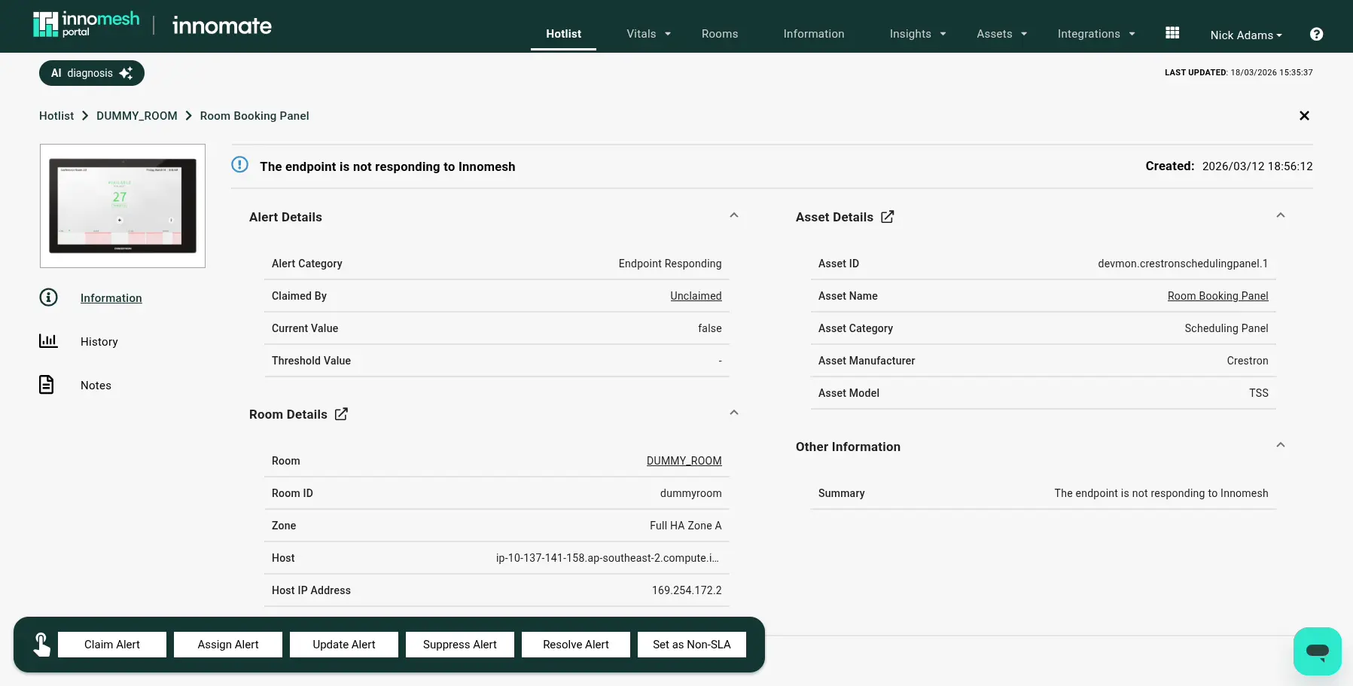Viewport: 1353px width, 686px height.
Task: Click the alert info icon beside endpoint message
Action: click(x=239, y=165)
